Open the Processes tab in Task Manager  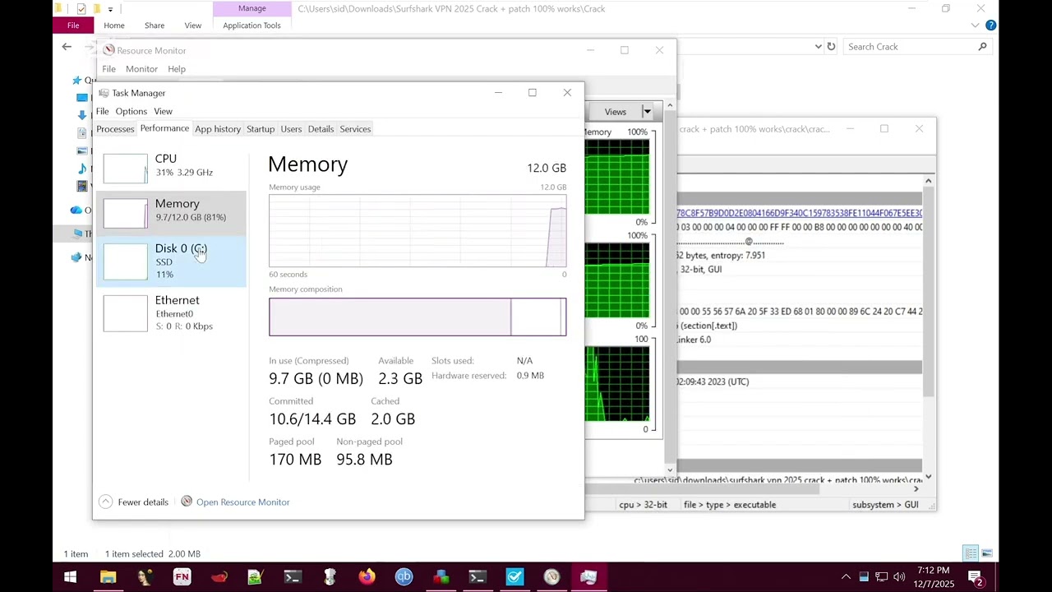click(115, 129)
